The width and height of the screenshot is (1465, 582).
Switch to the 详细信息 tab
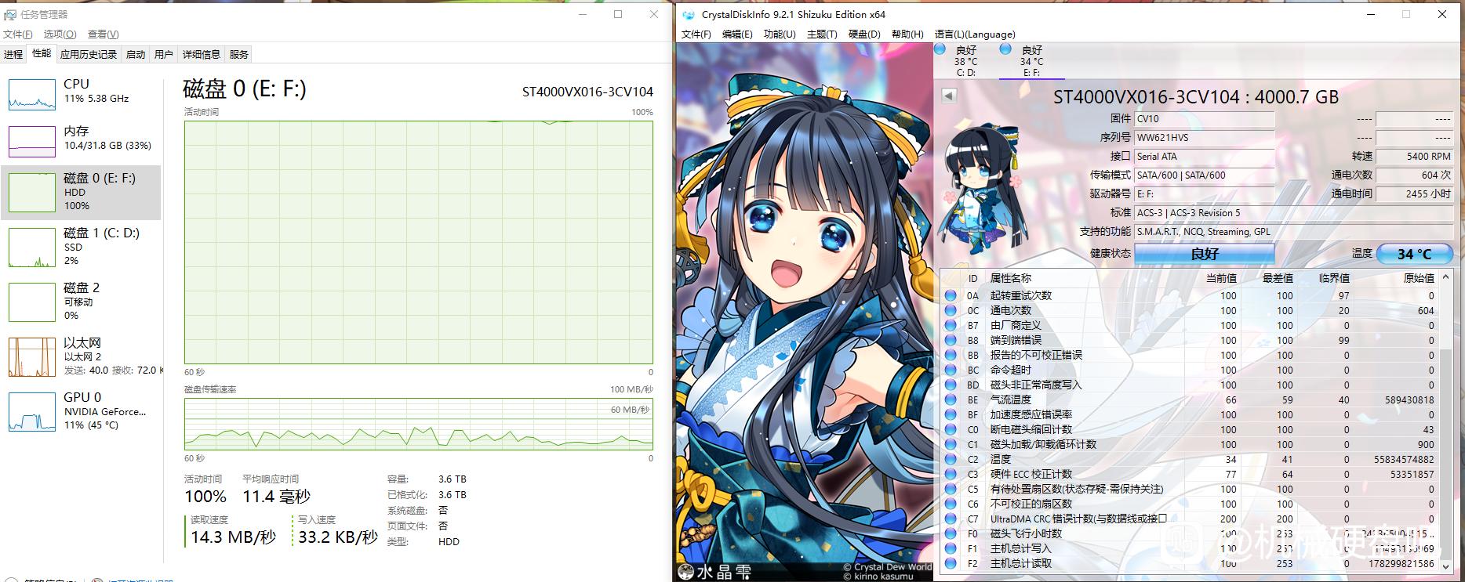202,54
